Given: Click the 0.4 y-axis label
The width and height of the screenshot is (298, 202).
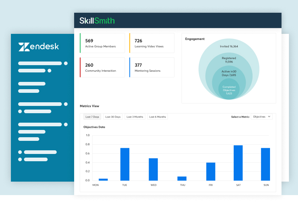Looking at the screenshot, I should [x=88, y=162].
